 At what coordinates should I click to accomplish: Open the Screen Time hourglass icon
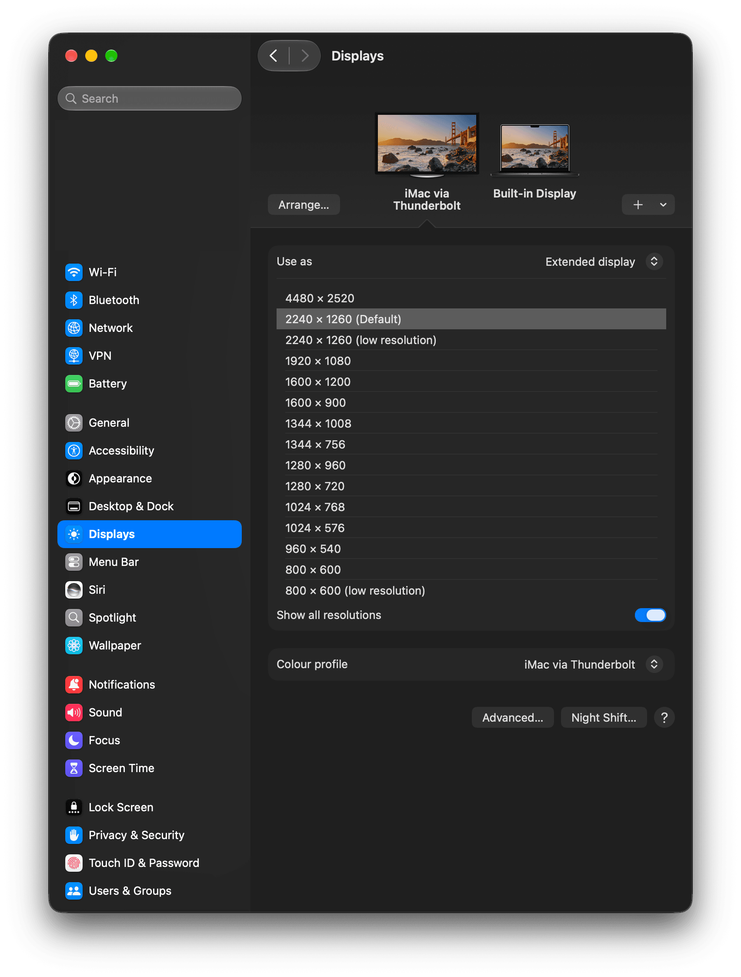pos(74,768)
